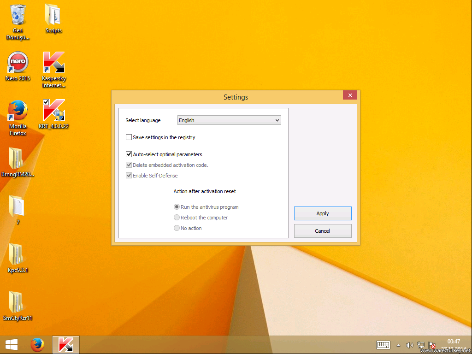Open the Windows Start button
472x354 pixels.
pyautogui.click(x=12, y=345)
